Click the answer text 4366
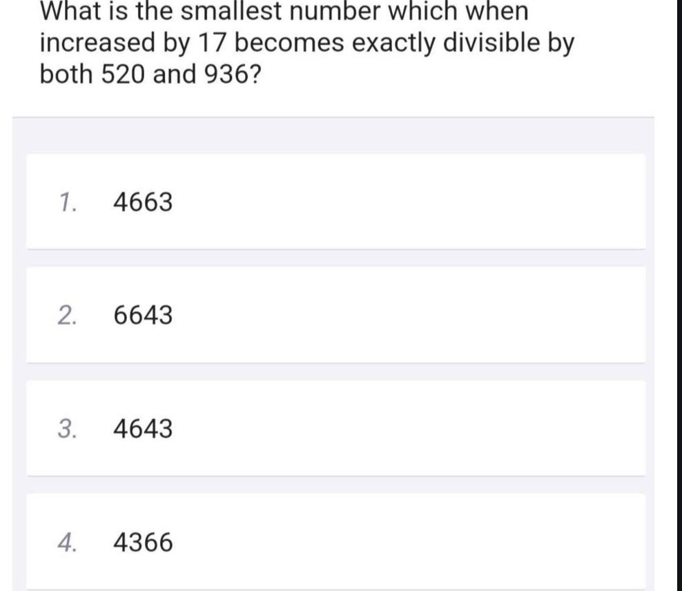The height and width of the screenshot is (591, 682). point(143,543)
